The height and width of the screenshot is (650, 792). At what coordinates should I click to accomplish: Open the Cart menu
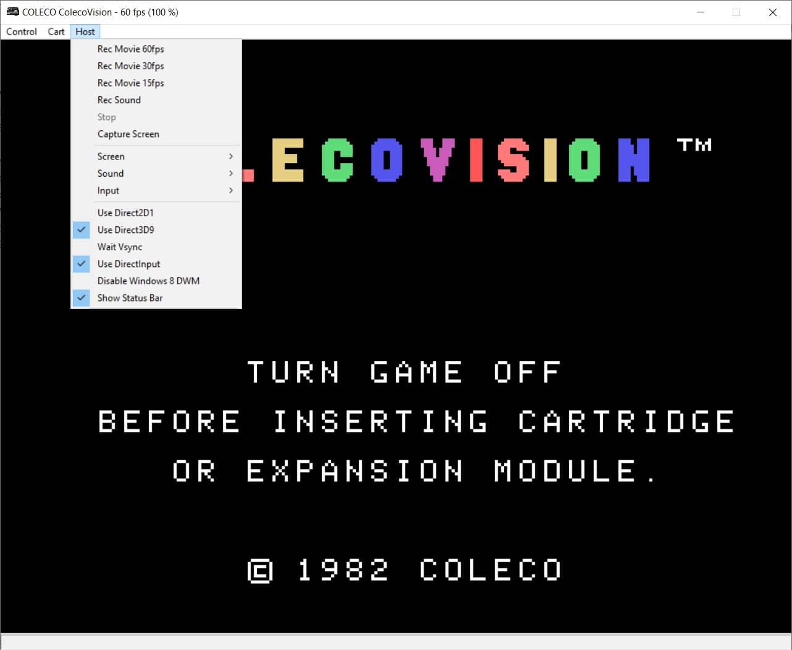[x=56, y=32]
